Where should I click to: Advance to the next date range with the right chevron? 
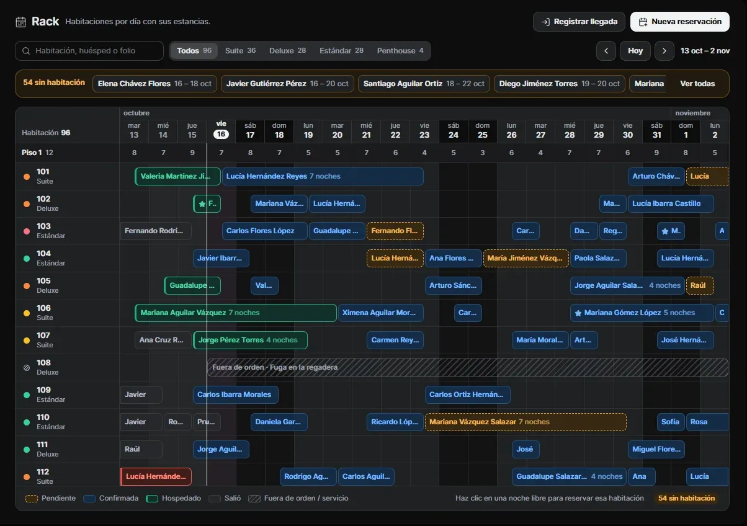[664, 51]
